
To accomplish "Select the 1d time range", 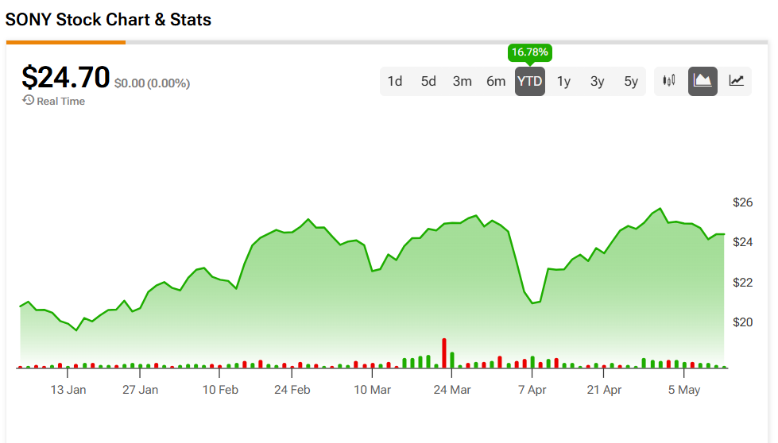I will [395, 81].
